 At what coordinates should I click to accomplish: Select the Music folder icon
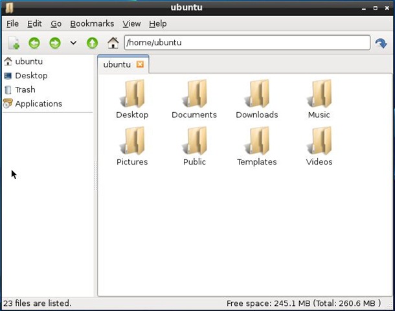pos(319,94)
